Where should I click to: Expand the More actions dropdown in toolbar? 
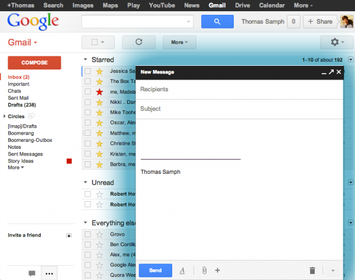pos(179,43)
